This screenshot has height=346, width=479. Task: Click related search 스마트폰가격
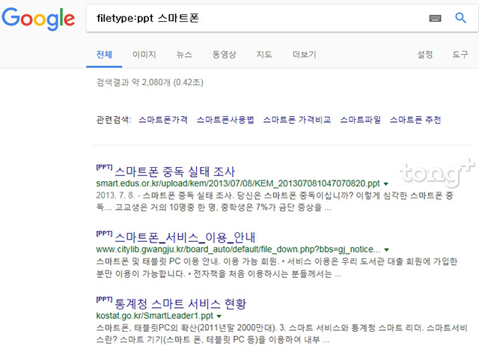pyautogui.click(x=163, y=120)
